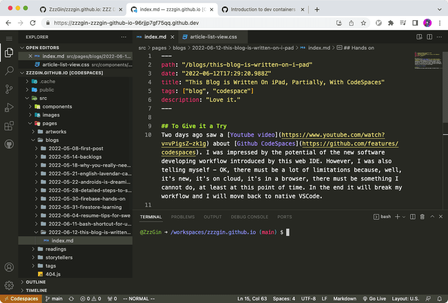This screenshot has height=303, width=448.
Task: Expand the .cache folder
Action: coord(75,81)
